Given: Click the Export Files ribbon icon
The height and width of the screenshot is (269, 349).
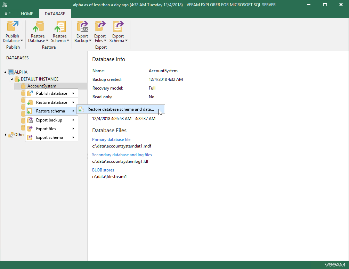Looking at the screenshot, I should click(100, 26).
